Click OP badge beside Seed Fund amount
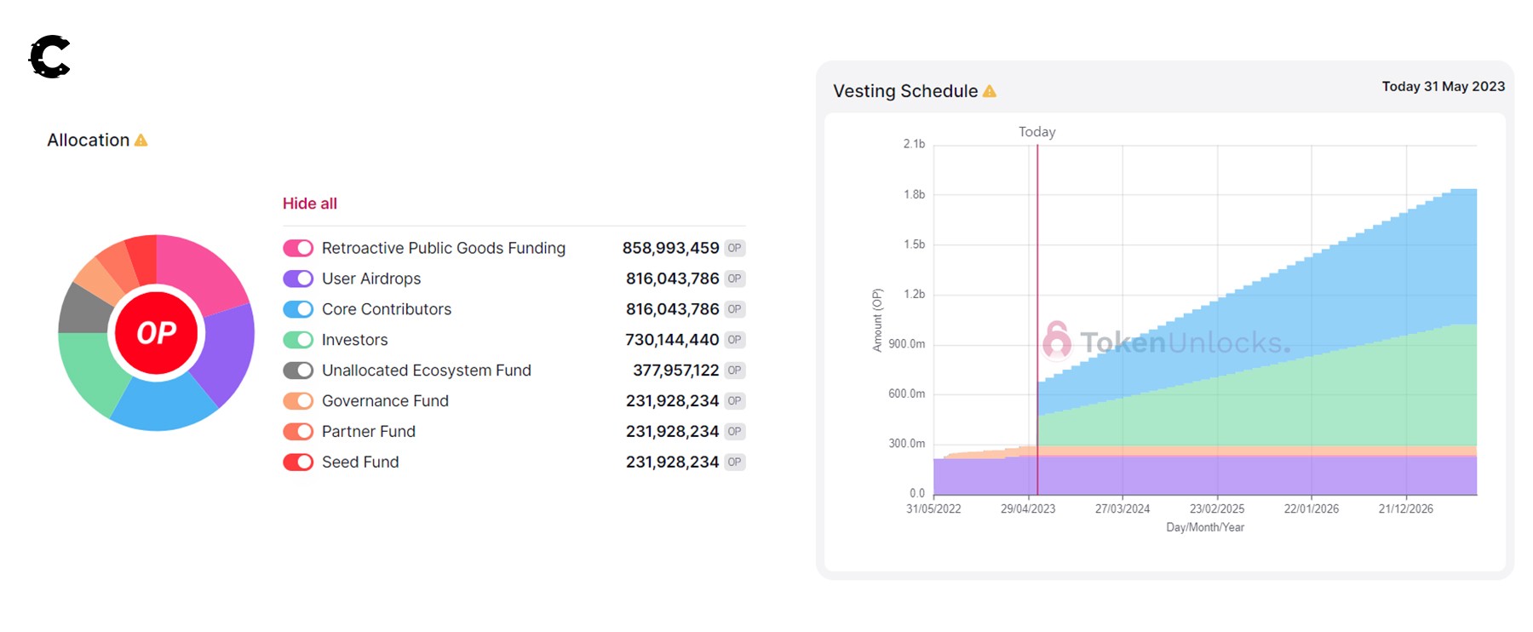 [735, 463]
